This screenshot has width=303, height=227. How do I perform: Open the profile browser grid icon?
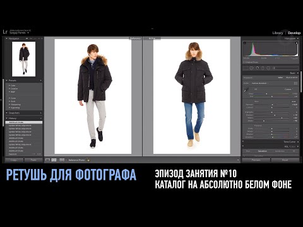click(x=295, y=83)
